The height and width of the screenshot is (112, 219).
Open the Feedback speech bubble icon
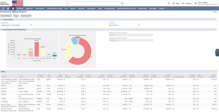coord(183,4)
